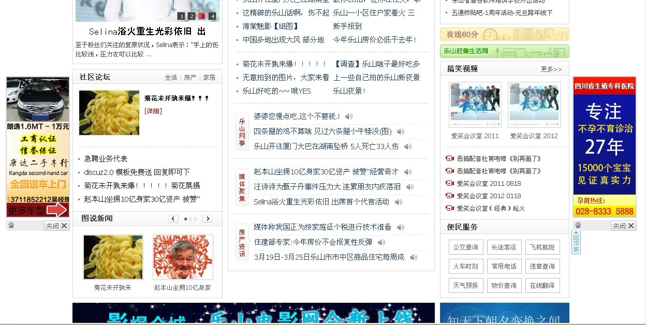Click video icon beside first 恶搞配音杜甫咆哮
The height and width of the screenshot is (325, 646).
pyautogui.click(x=450, y=158)
